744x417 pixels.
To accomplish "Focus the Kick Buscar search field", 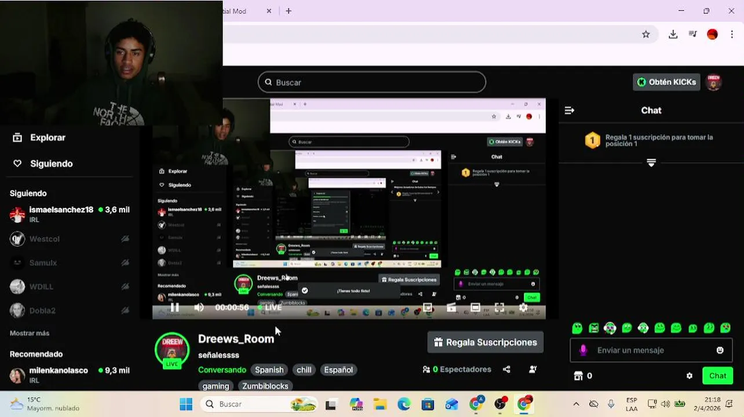I will 371,82.
